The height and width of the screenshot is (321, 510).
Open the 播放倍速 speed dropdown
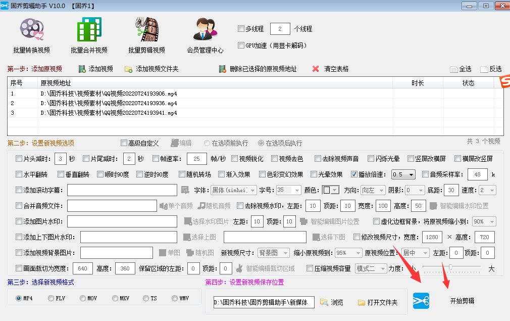click(410, 173)
